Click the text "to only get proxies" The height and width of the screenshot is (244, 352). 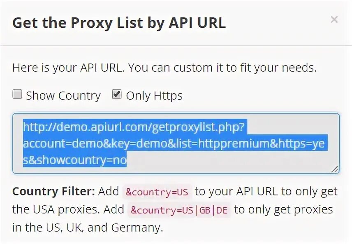point(283,209)
